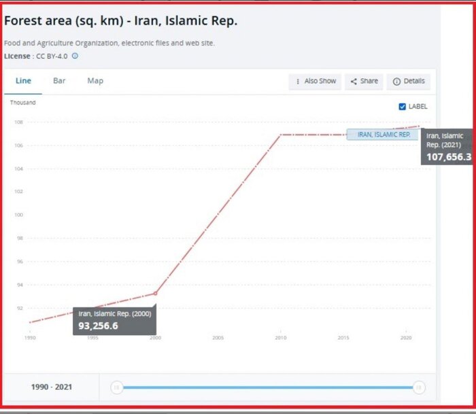Click the 107,656.3 value tooltip for 2021
Viewport: 476px width, 414px height.
[x=448, y=157]
